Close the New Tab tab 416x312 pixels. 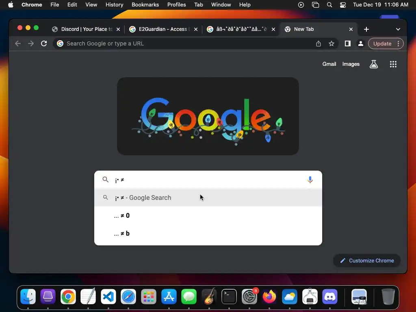click(x=351, y=29)
